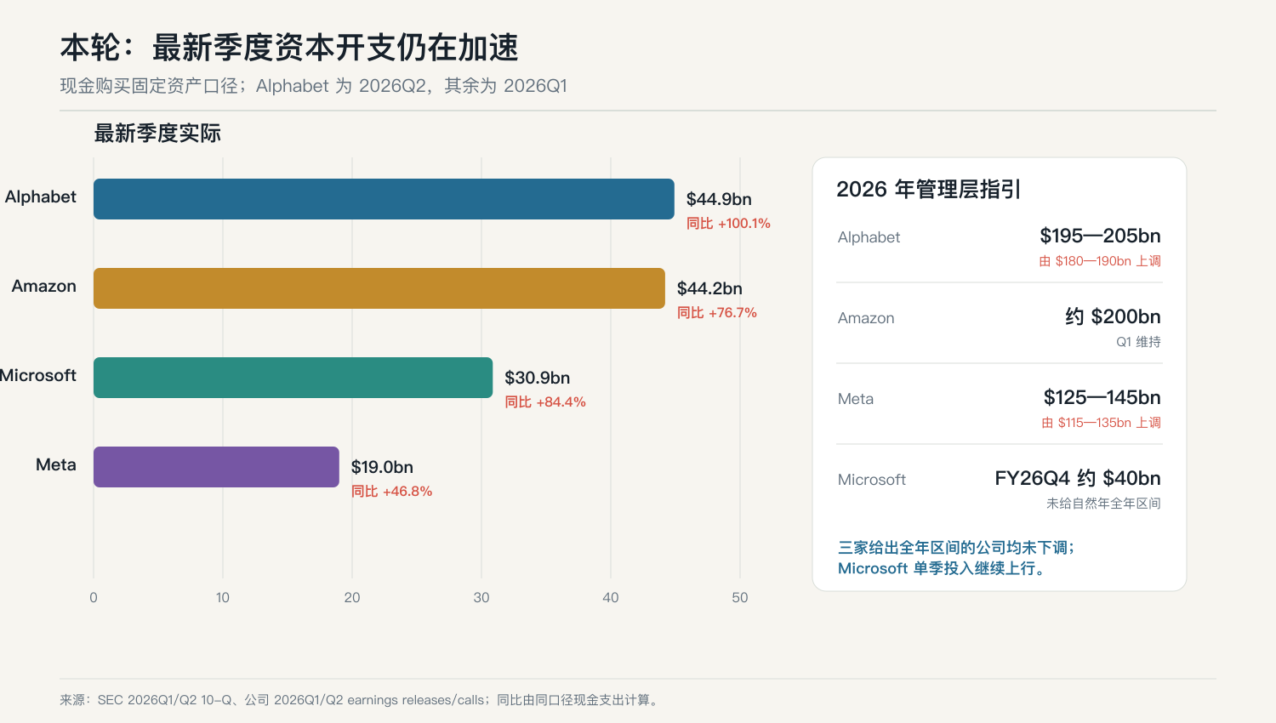The image size is (1276, 723).
Task: Click Amazon in the guidance panel
Action: tap(866, 318)
